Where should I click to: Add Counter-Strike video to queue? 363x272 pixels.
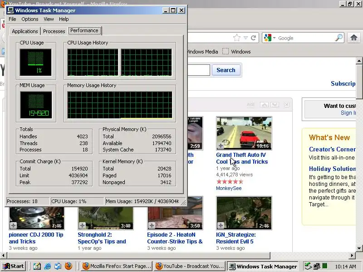point(152,225)
